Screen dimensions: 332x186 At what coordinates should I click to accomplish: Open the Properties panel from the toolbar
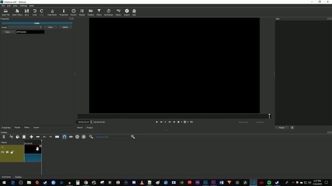64,12
